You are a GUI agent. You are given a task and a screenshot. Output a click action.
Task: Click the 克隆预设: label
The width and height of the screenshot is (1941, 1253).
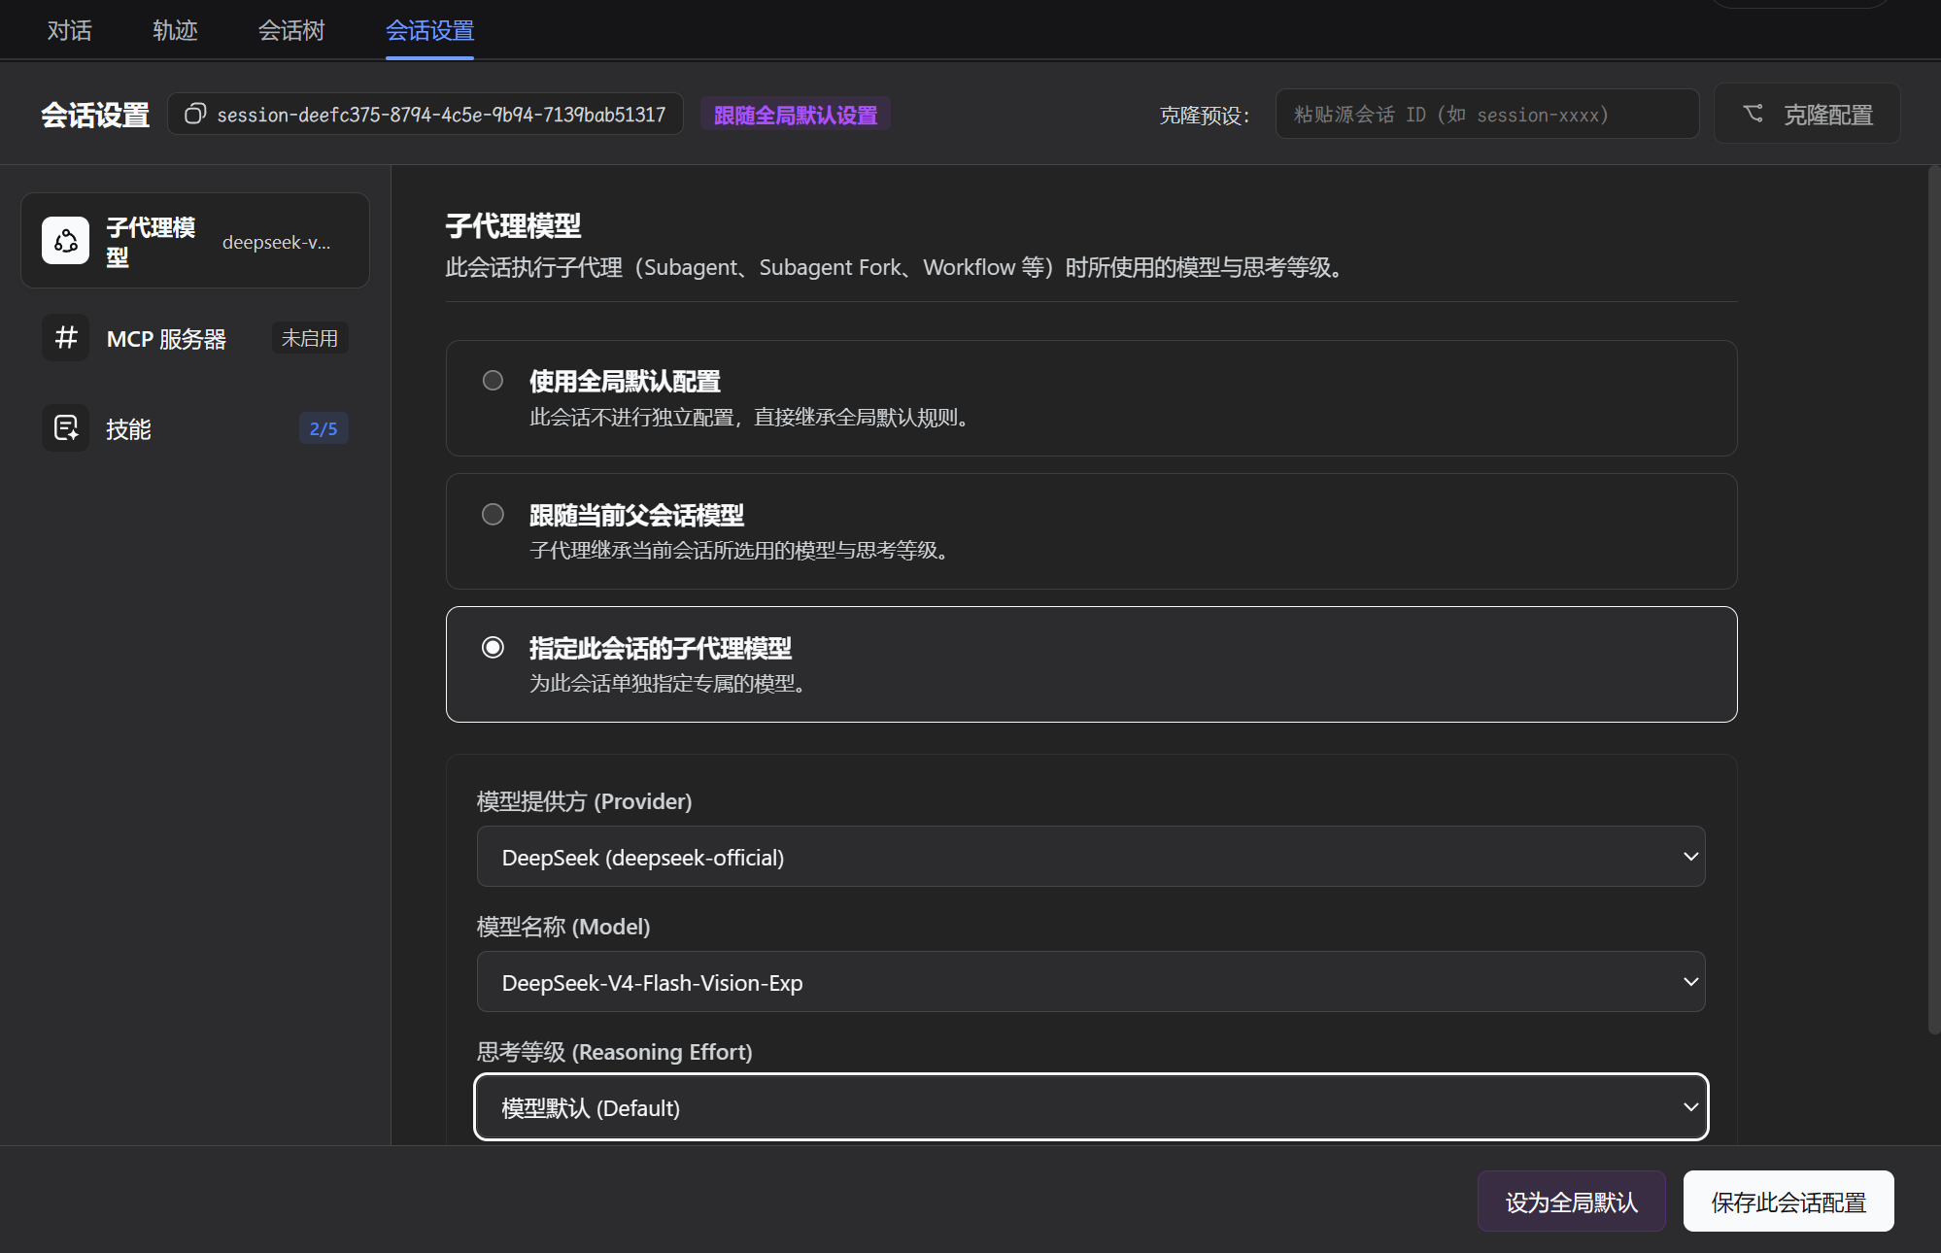click(1205, 116)
